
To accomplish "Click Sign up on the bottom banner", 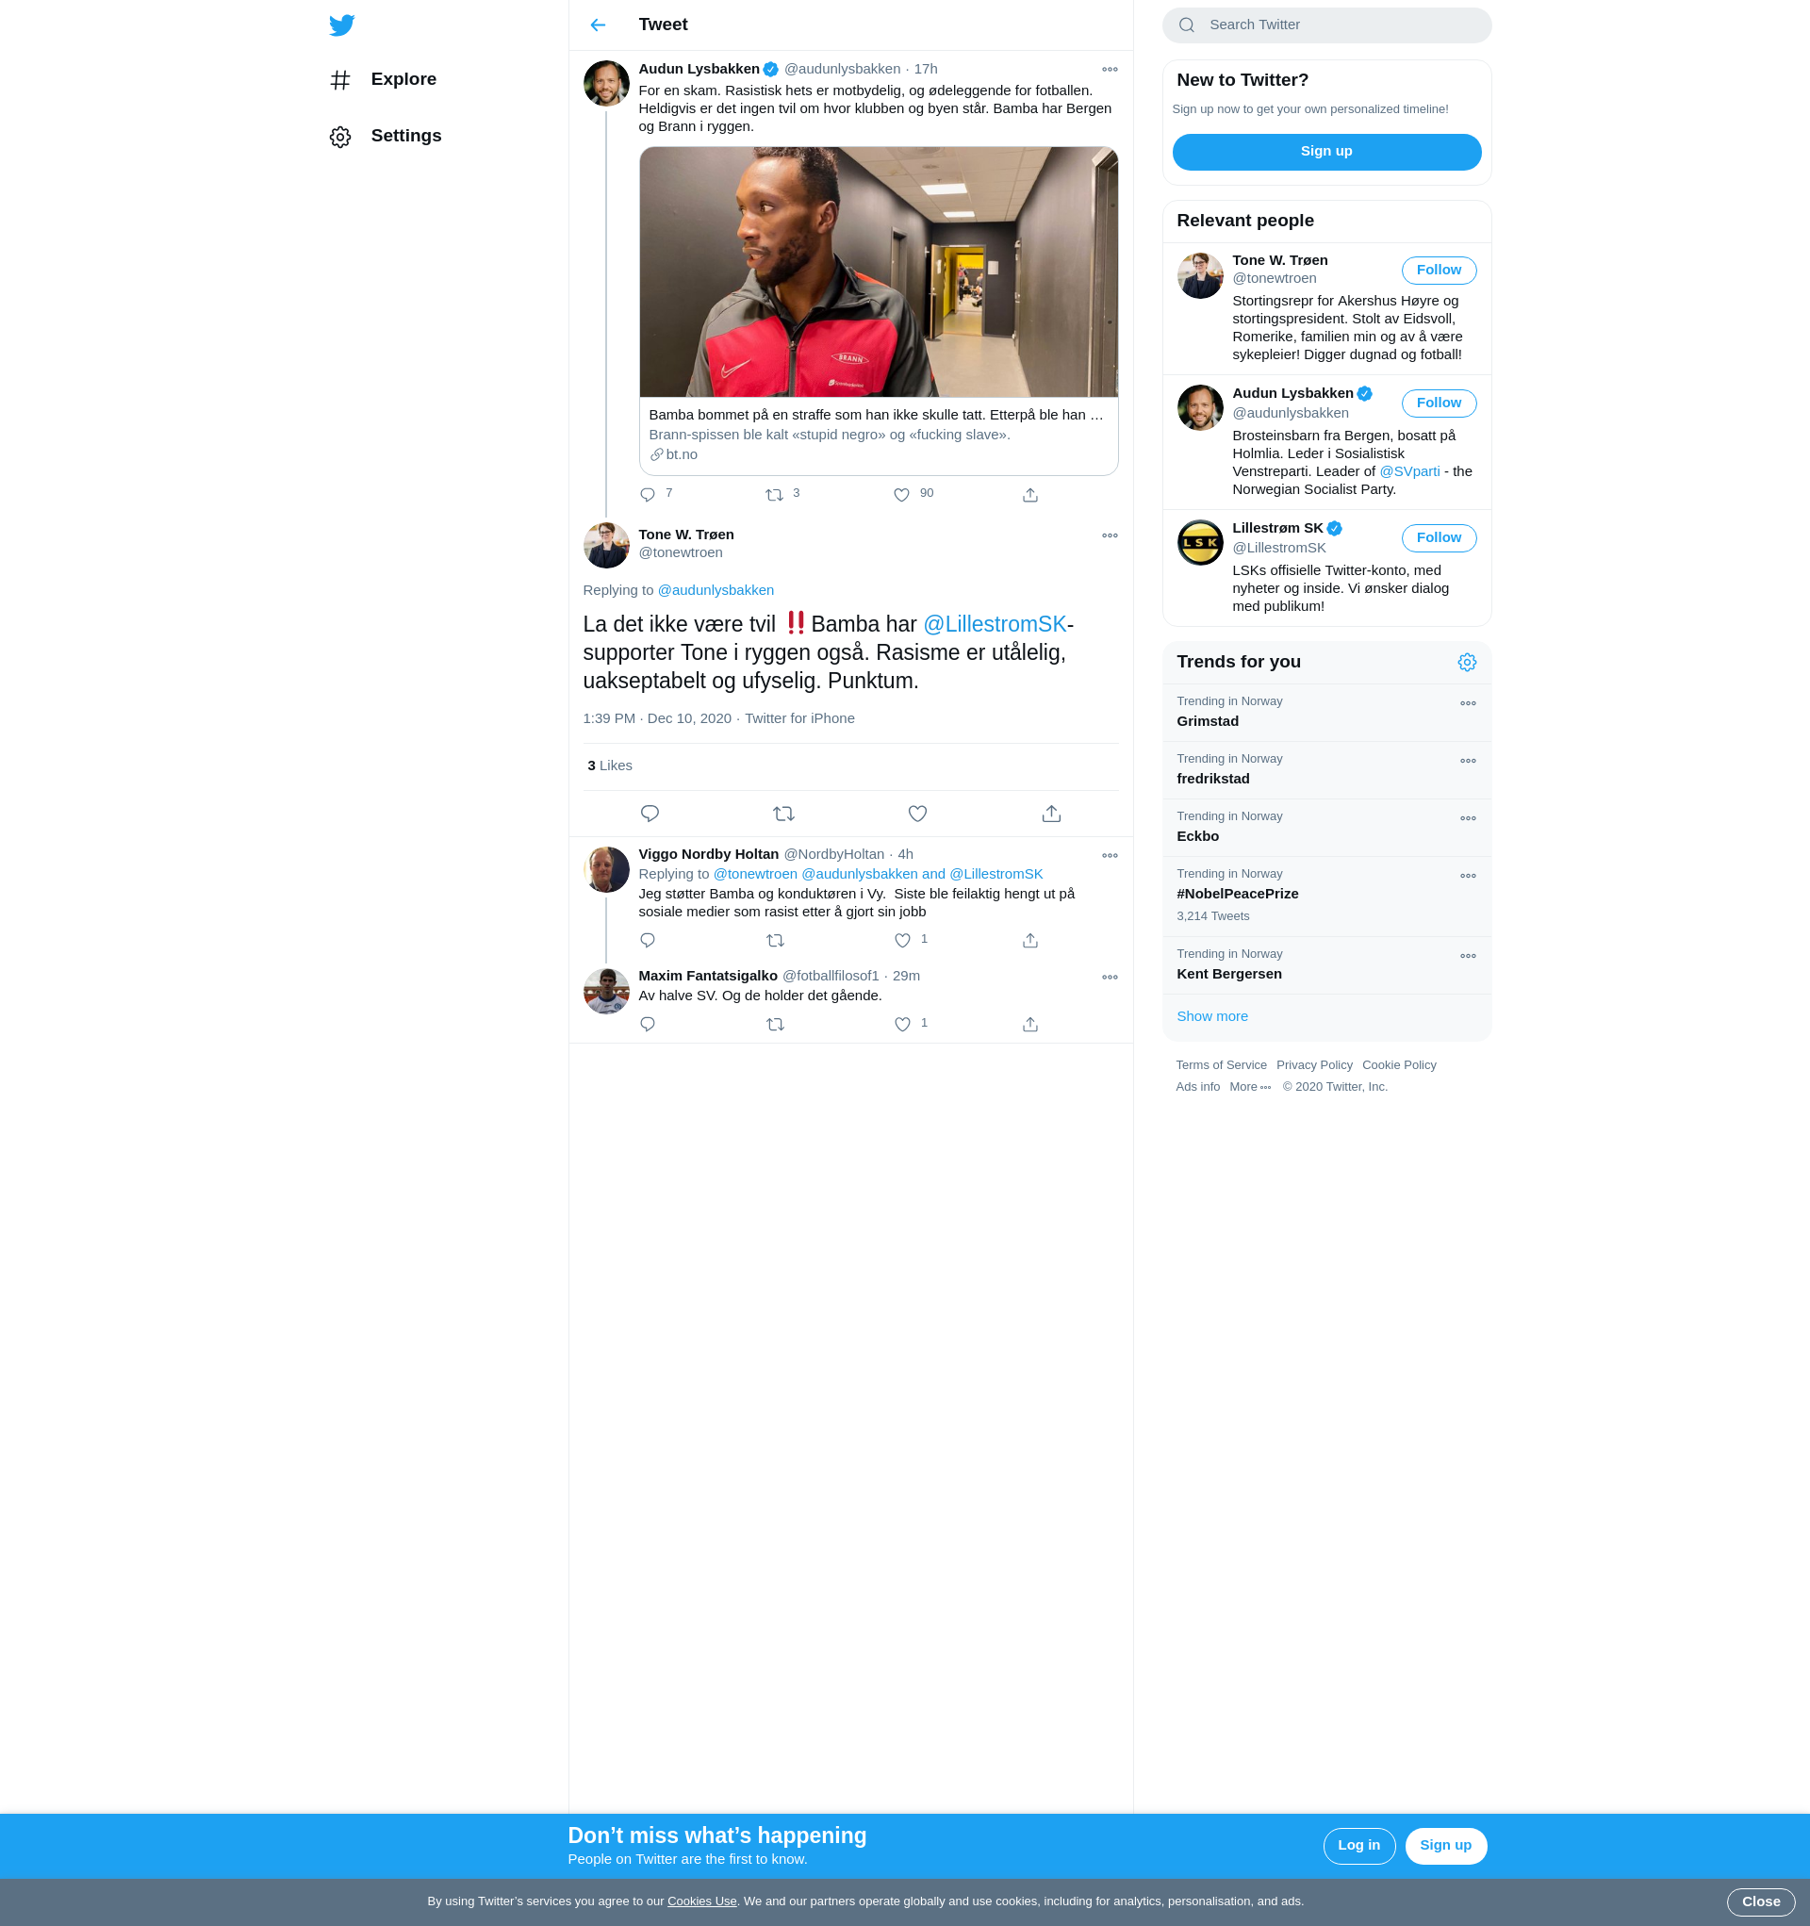I will pos(1446,1846).
